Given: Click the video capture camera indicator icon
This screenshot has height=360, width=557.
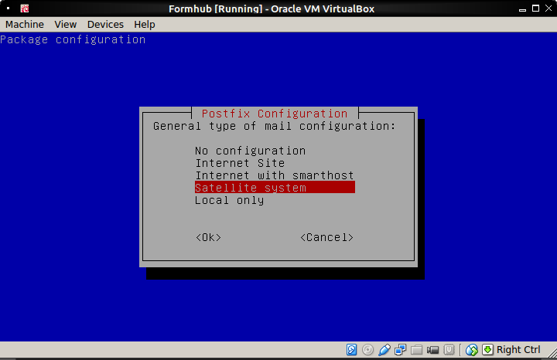Looking at the screenshot, I should (432, 350).
